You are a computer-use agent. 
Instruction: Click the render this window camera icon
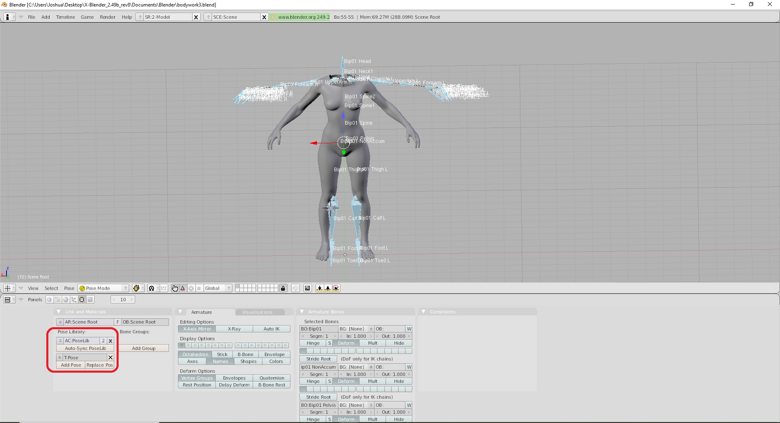[308, 288]
